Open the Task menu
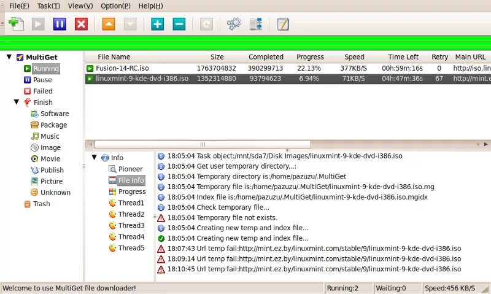The image size is (491, 294). 48,6
